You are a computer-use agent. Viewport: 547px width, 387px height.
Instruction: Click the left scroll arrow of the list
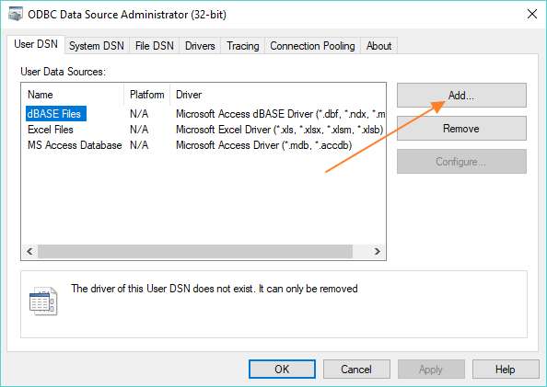30,251
